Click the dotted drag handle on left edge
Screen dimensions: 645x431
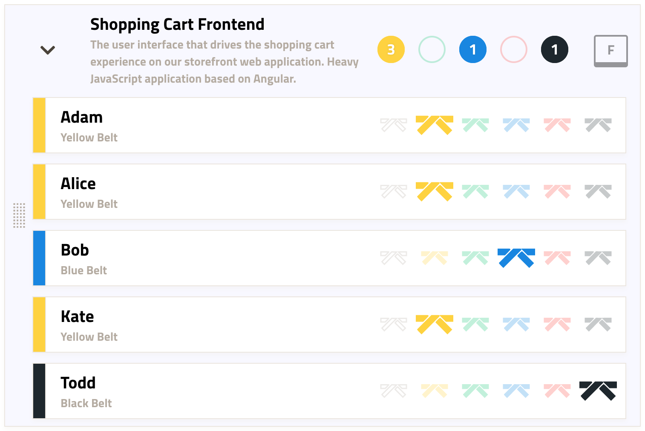[19, 215]
